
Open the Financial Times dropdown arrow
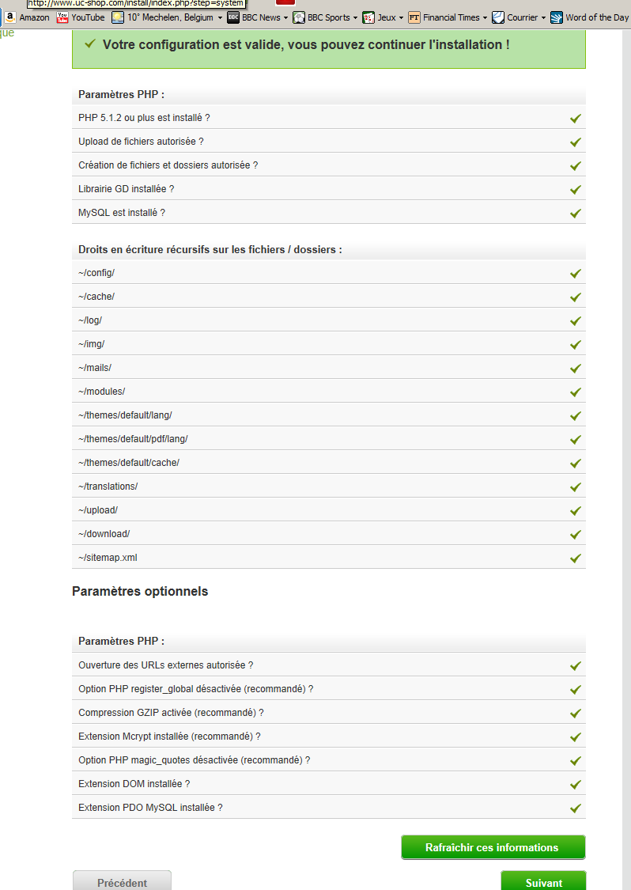coord(485,17)
